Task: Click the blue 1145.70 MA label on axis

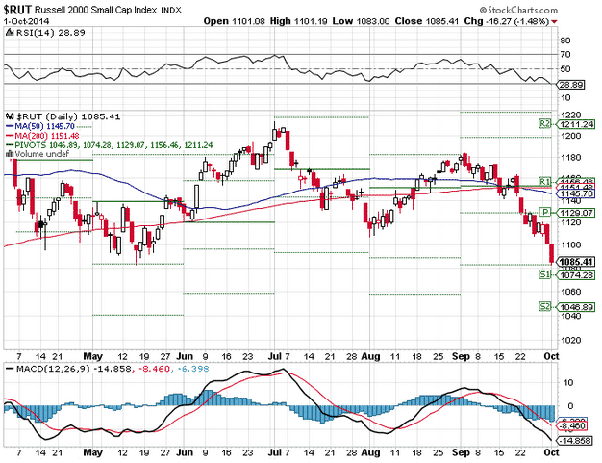Action: (577, 193)
